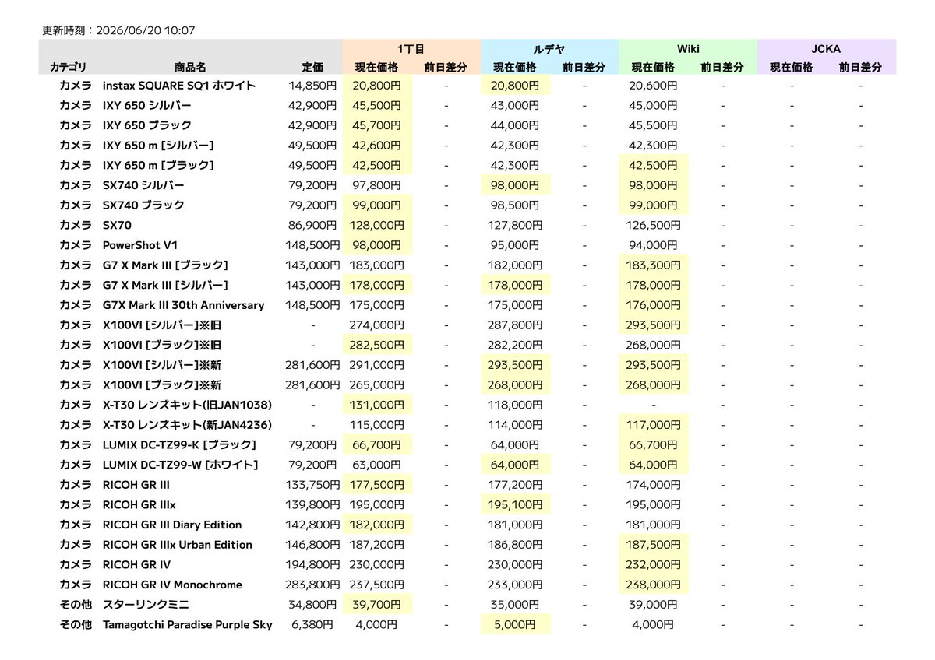This screenshot has height=660, width=935.
Task: Click product name IXY 650 シルバー
Action: pos(147,105)
